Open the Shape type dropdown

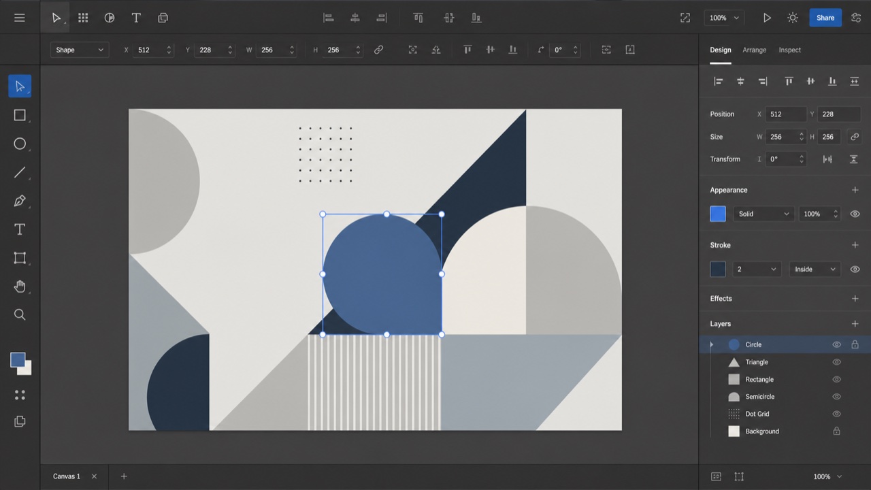80,50
